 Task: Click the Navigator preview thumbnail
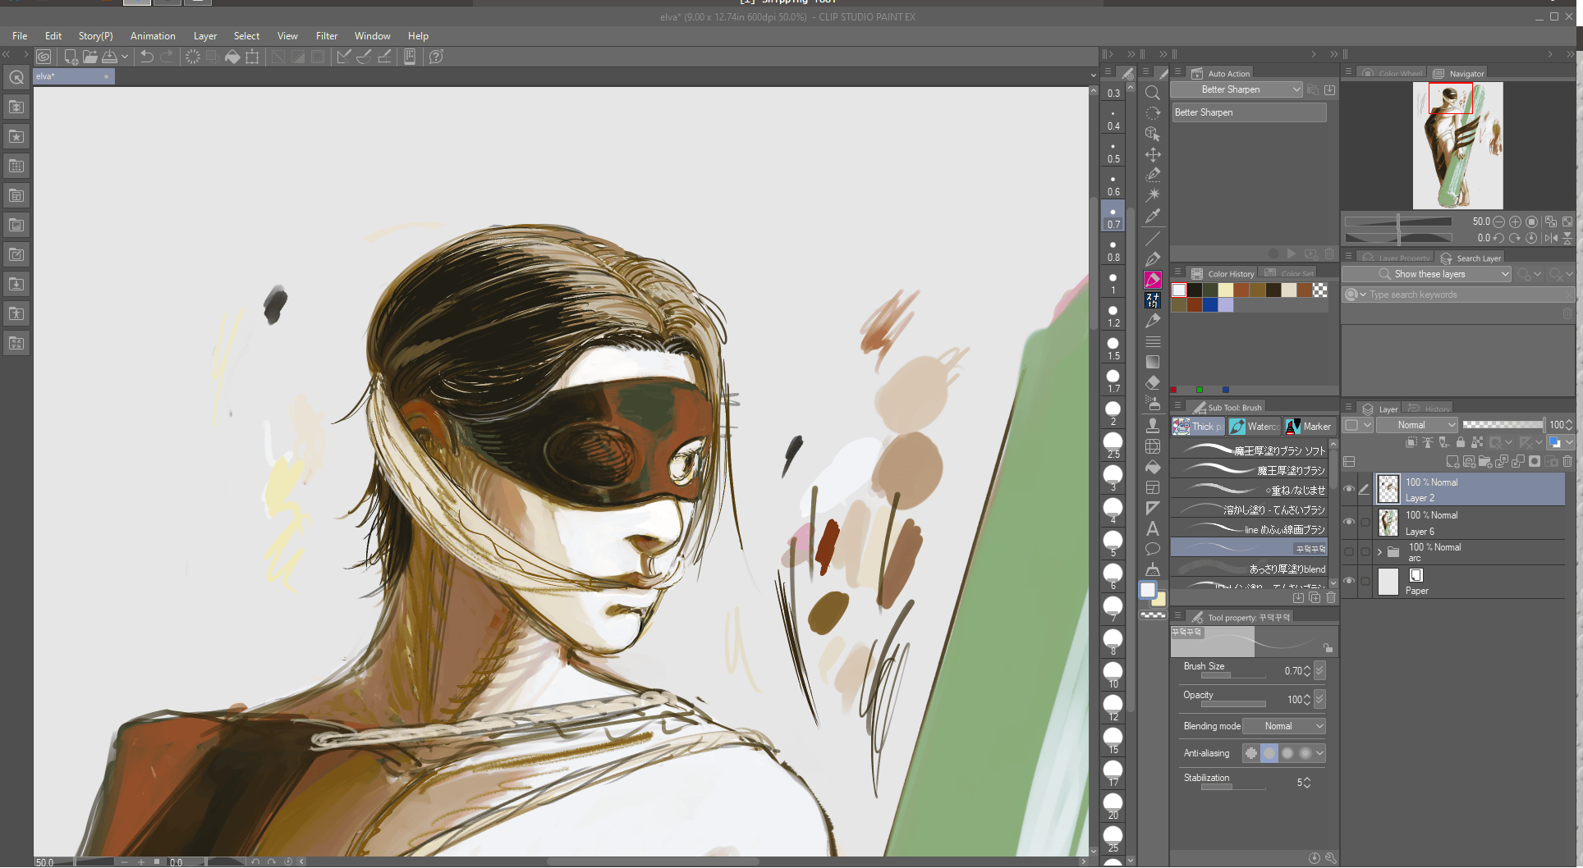[1457, 145]
